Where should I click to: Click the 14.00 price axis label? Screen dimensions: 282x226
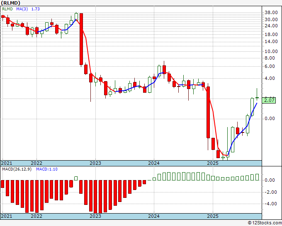(x=271, y=41)
